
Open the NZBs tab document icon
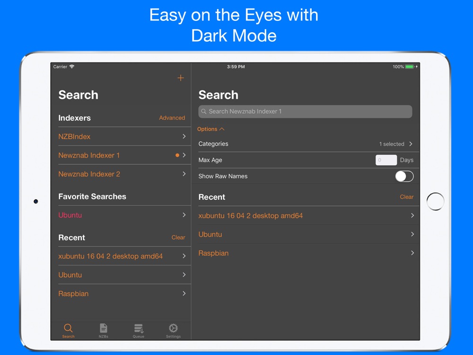click(x=103, y=328)
